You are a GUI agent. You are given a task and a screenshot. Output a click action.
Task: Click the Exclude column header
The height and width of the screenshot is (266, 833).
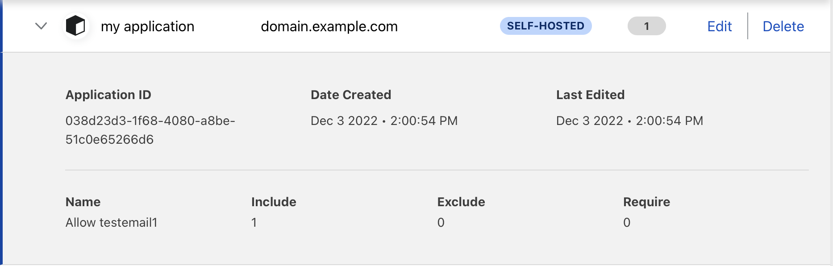[x=461, y=202]
